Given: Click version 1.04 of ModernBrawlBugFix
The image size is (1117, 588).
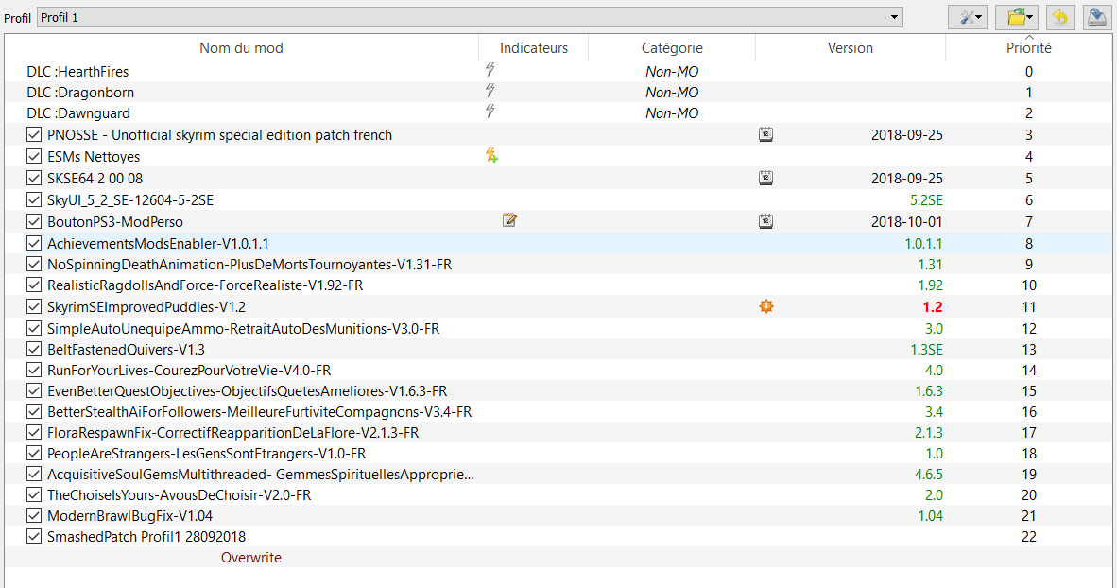Looking at the screenshot, I should tap(930, 516).
